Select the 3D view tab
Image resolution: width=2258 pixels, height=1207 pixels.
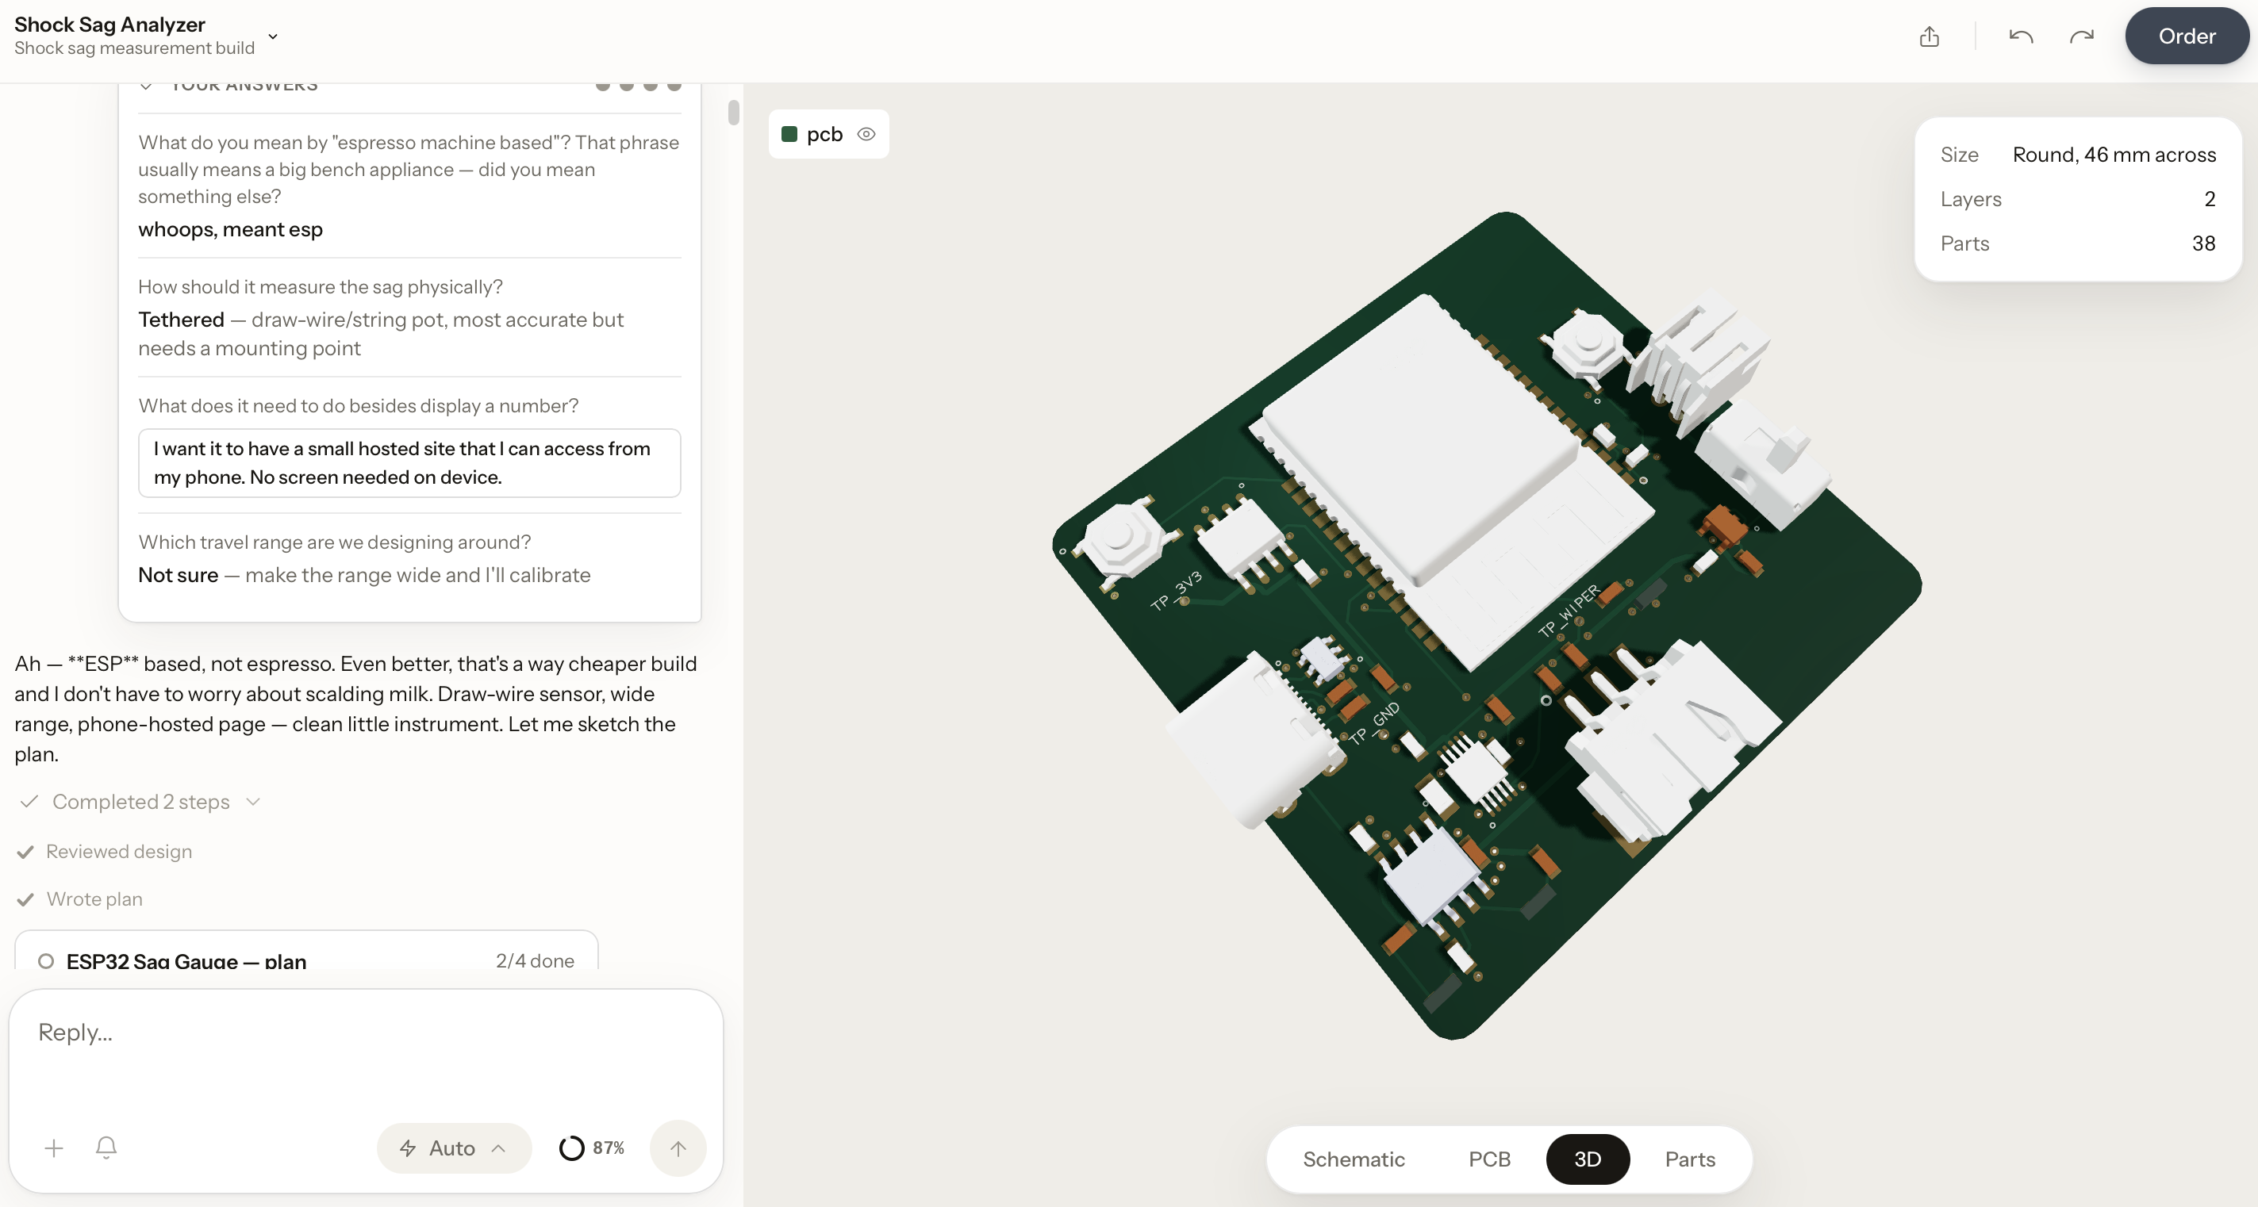[1587, 1159]
